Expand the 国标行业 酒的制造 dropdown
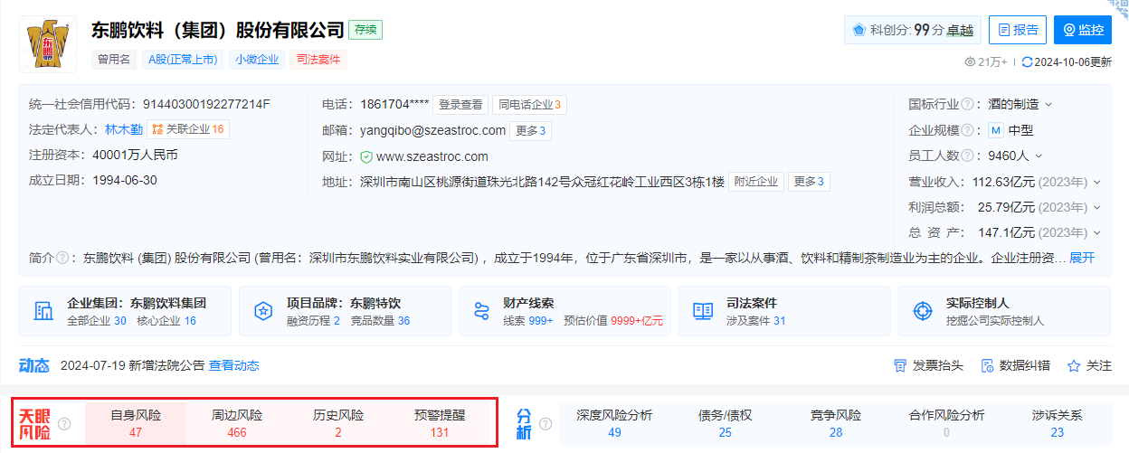Viewport: 1129px width, 453px height. click(x=1048, y=105)
